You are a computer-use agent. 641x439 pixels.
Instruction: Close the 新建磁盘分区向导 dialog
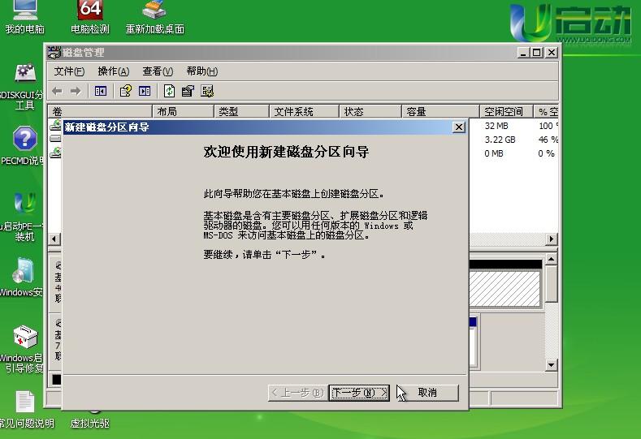[459, 127]
